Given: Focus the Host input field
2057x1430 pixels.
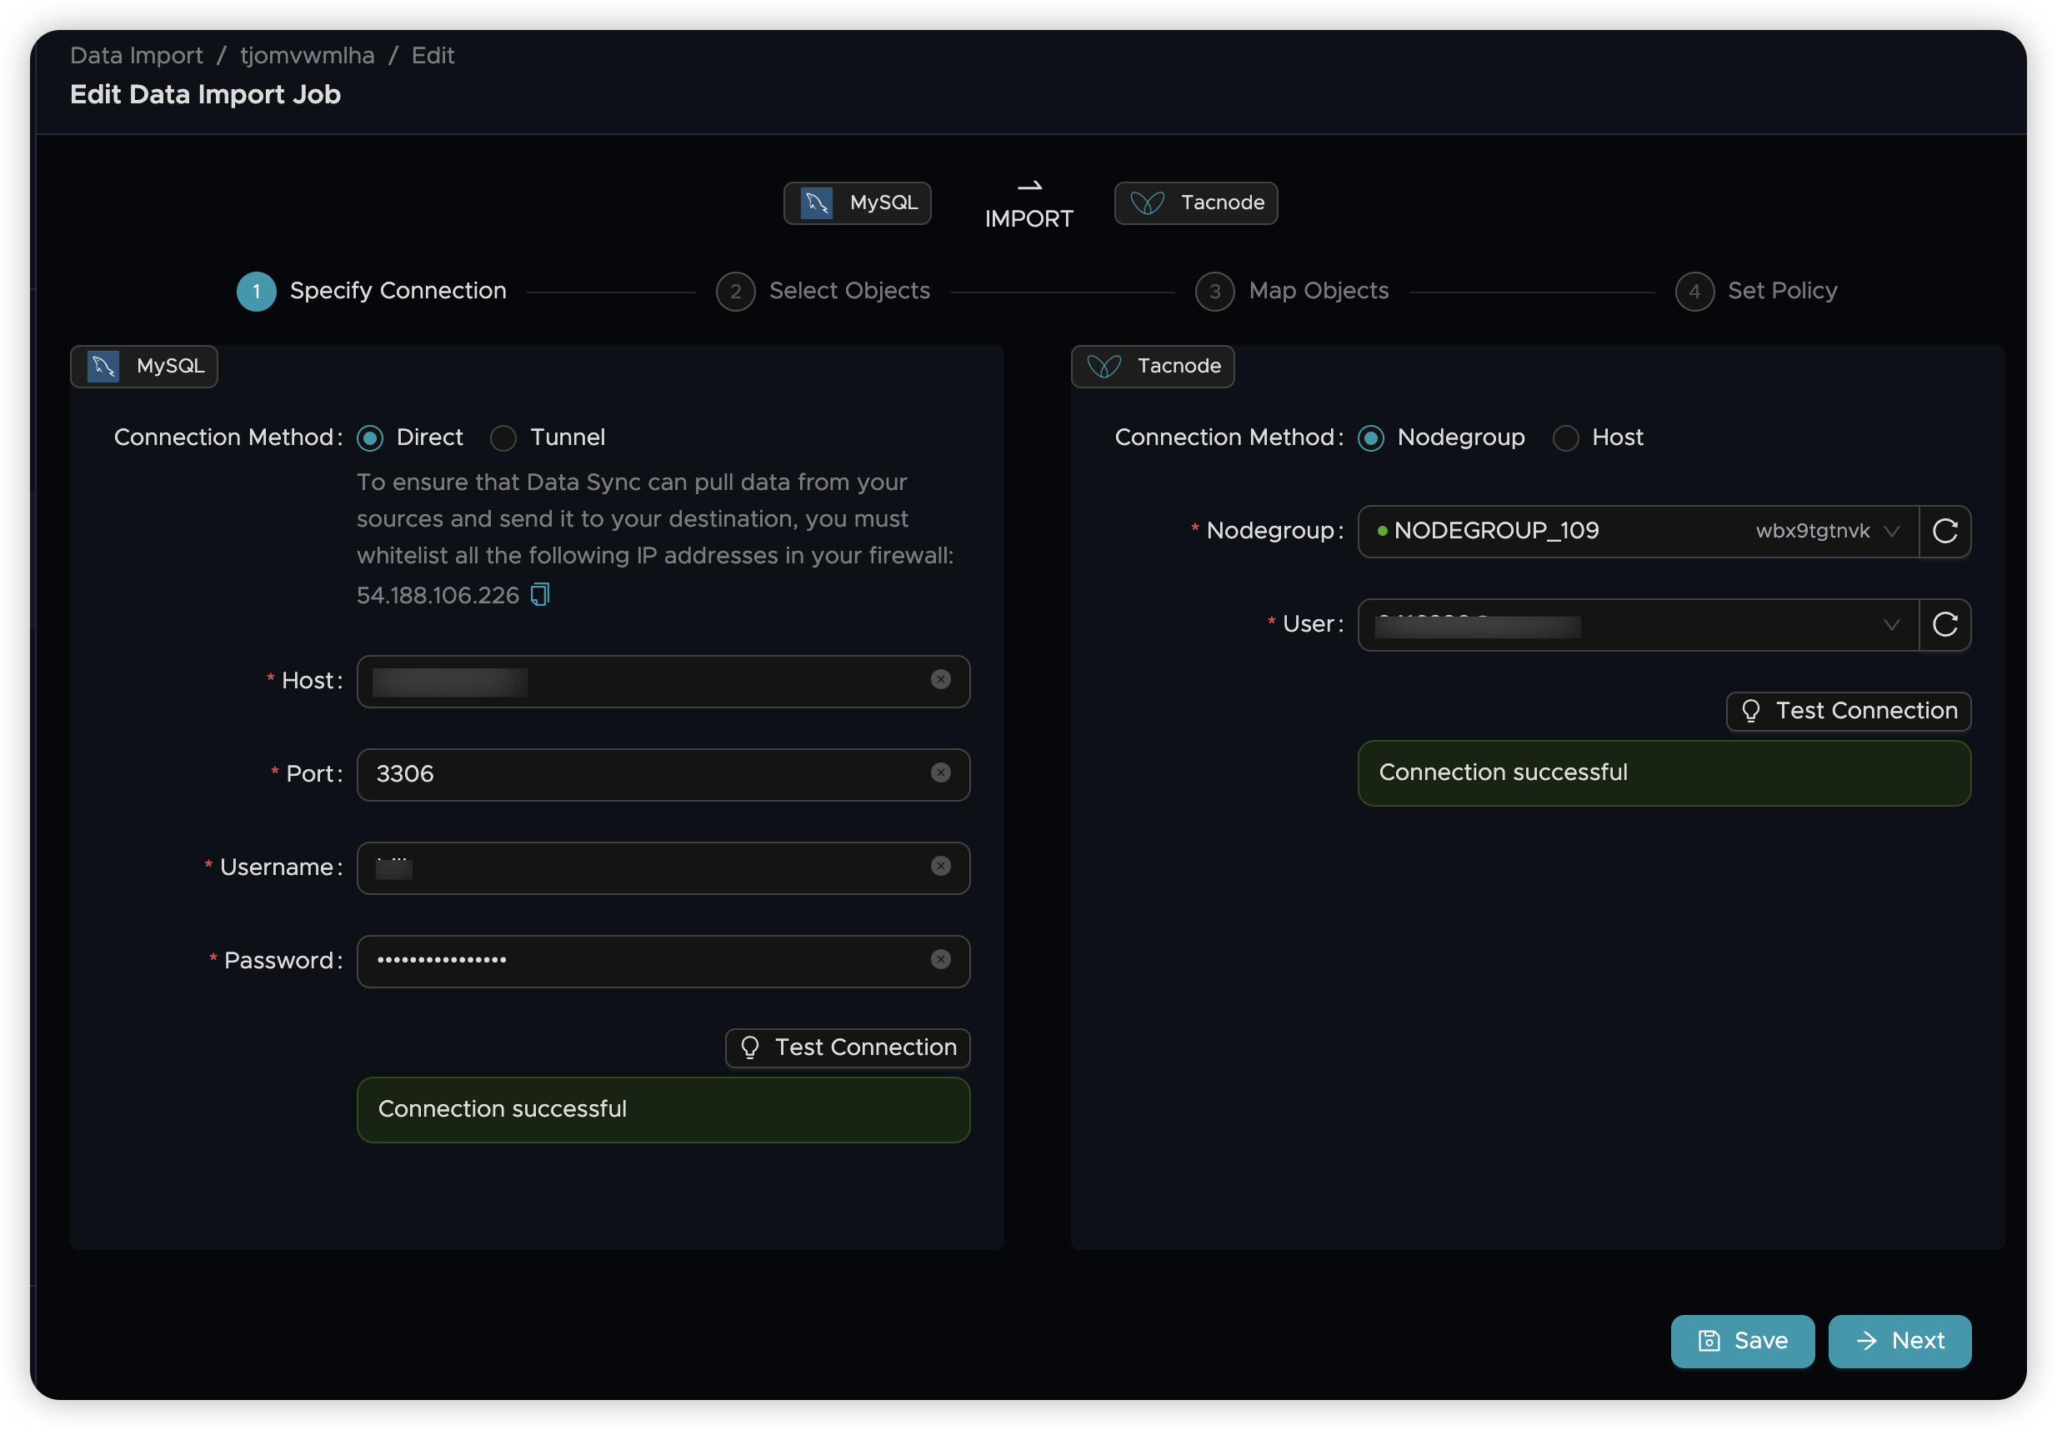Looking at the screenshot, I should (663, 682).
